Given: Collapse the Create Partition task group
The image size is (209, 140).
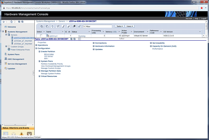Looking at the screenshot, I should click(39, 51).
